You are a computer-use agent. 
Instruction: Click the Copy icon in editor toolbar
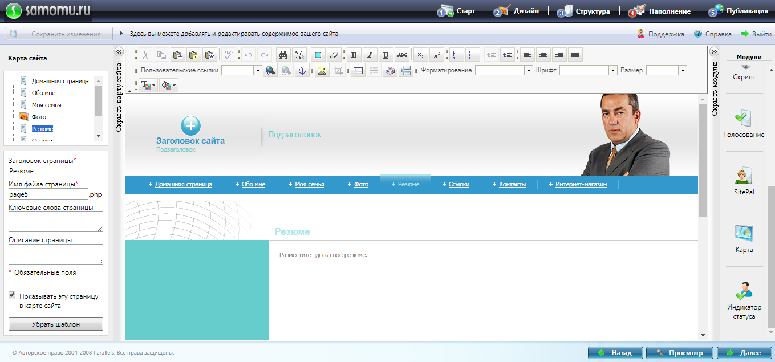click(x=161, y=55)
